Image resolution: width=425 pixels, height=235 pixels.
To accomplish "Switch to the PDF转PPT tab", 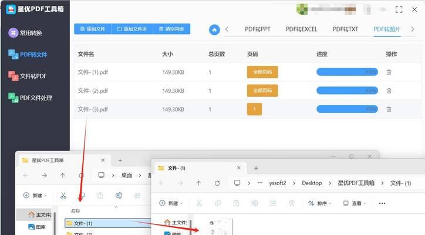I will 258,29.
